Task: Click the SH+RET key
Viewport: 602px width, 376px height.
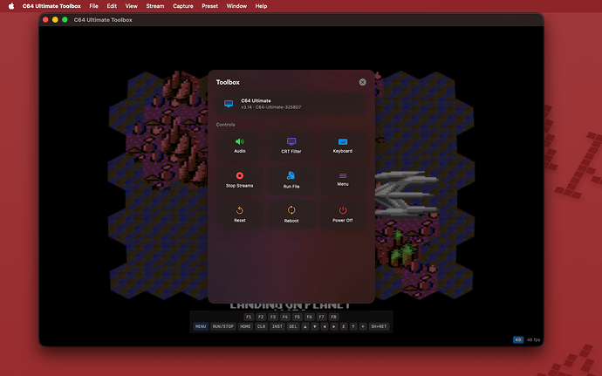Action: tap(379, 326)
